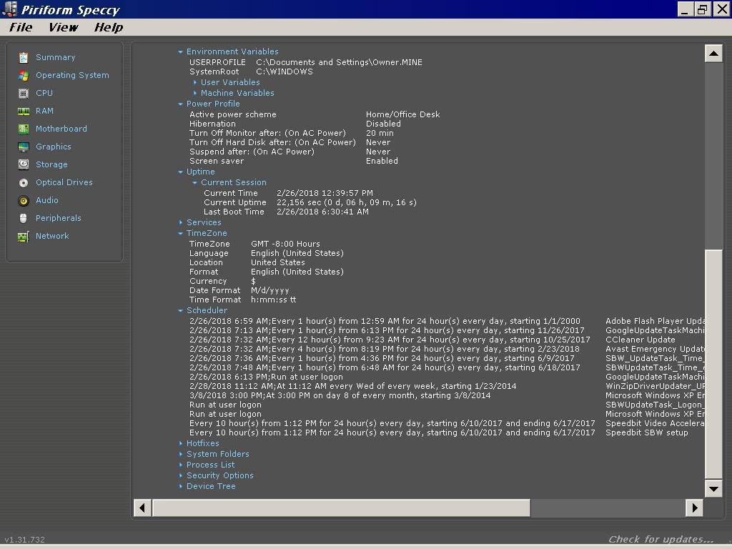
Task: Select the Current Uptime value
Action: (347, 202)
